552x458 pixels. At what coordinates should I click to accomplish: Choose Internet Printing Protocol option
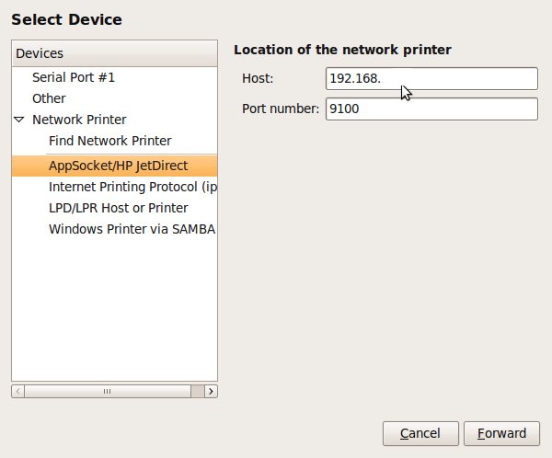click(132, 187)
